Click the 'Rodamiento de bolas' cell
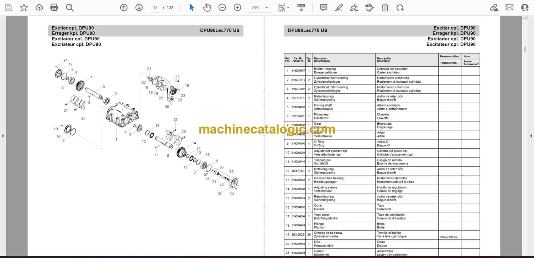534x258 pixels. pyautogui.click(x=407, y=180)
